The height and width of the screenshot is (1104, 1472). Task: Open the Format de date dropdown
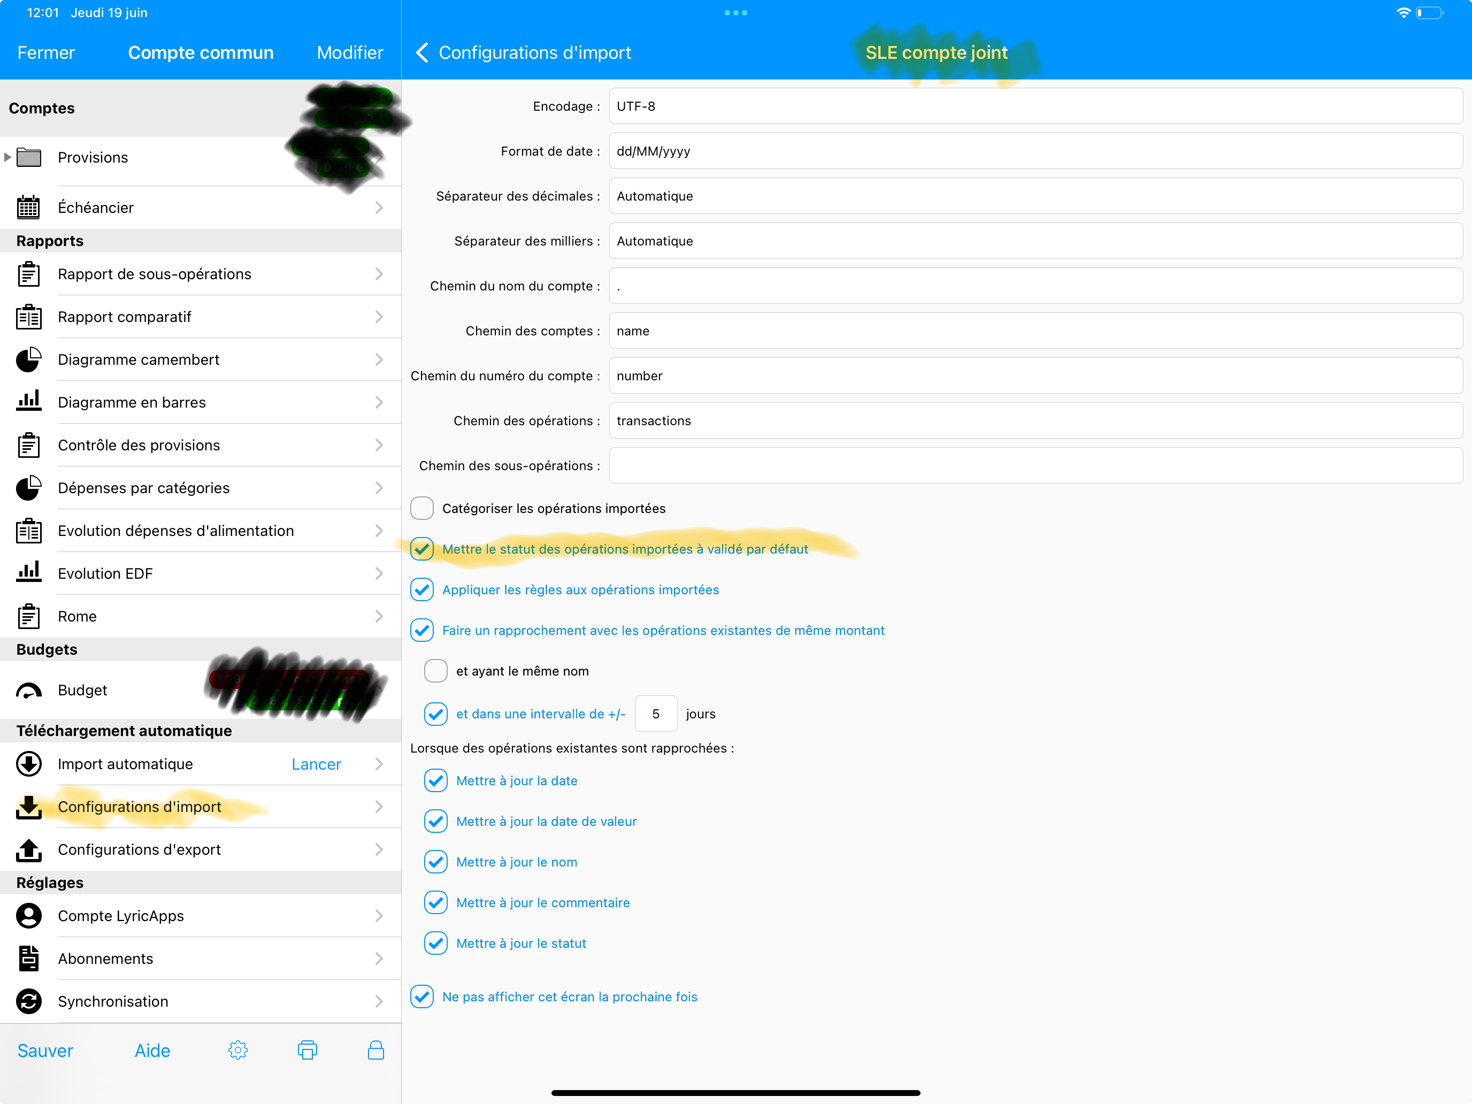click(1036, 151)
